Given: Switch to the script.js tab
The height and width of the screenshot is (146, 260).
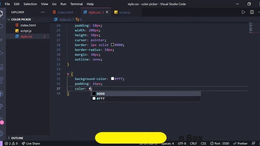Looking at the screenshot, I should click(125, 12).
